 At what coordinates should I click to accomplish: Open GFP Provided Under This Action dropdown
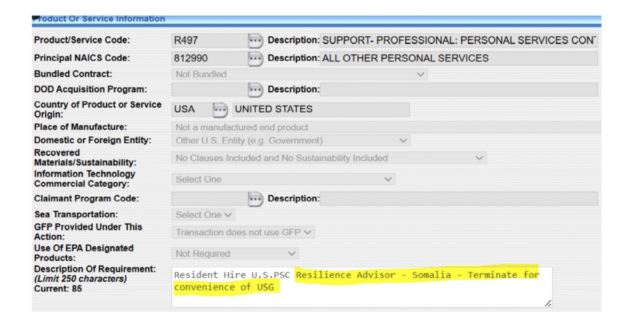pos(243,232)
